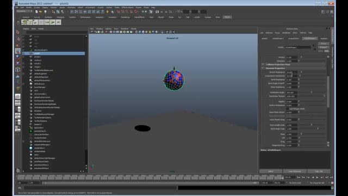Click the Select button below attributes
348x196 pixels.
point(271,171)
